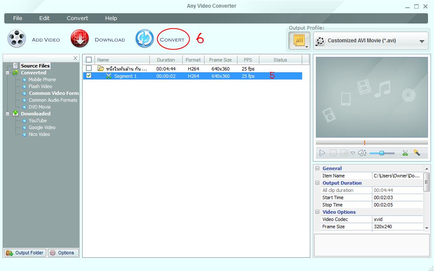The height and width of the screenshot is (271, 434).
Task: Click the properties panel scrollbar down arrow
Action: tap(427, 228)
